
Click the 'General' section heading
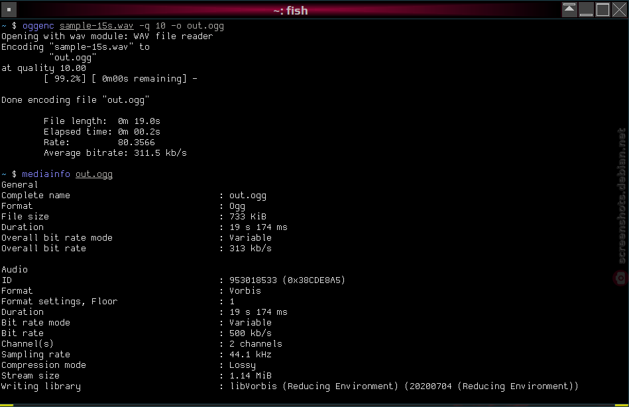click(20, 185)
